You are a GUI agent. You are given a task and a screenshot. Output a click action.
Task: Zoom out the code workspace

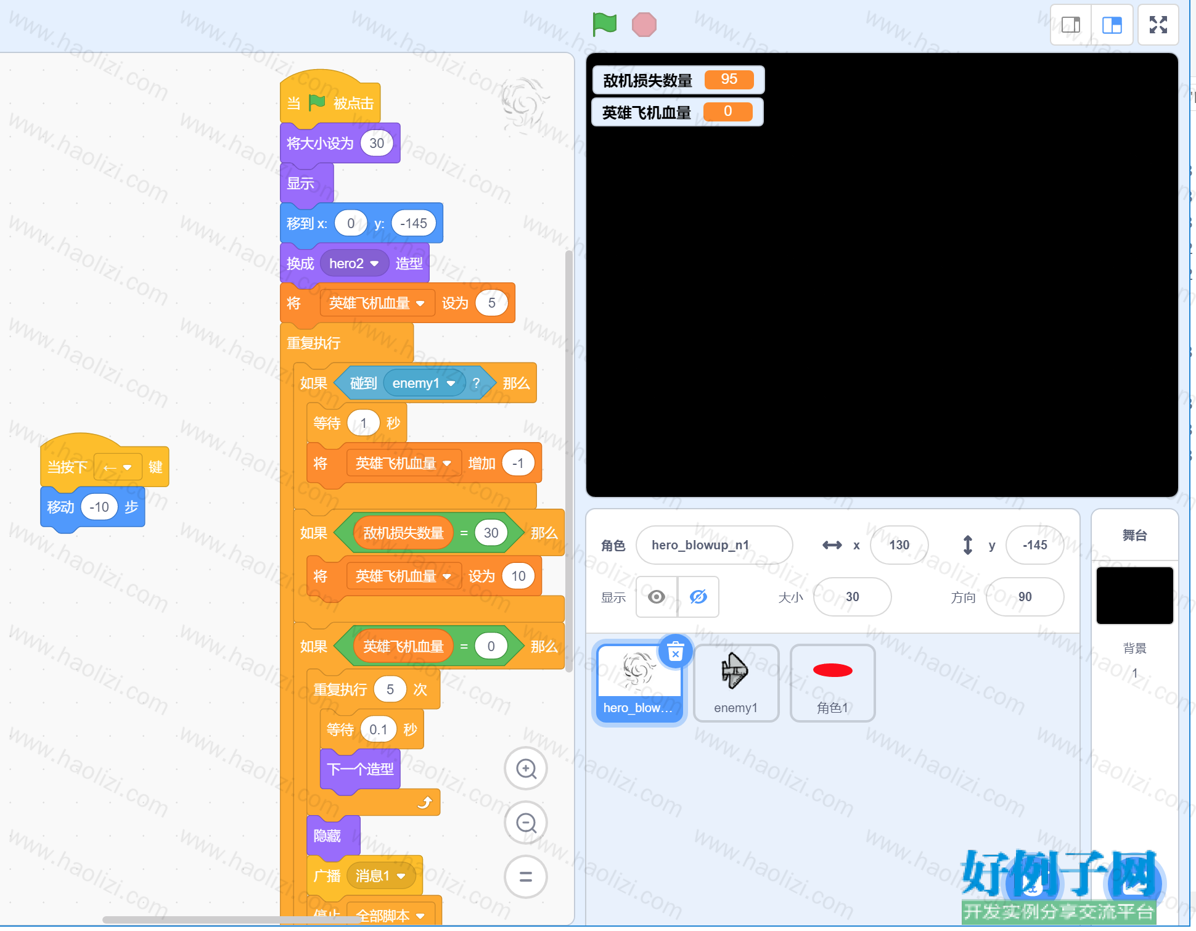click(x=526, y=822)
